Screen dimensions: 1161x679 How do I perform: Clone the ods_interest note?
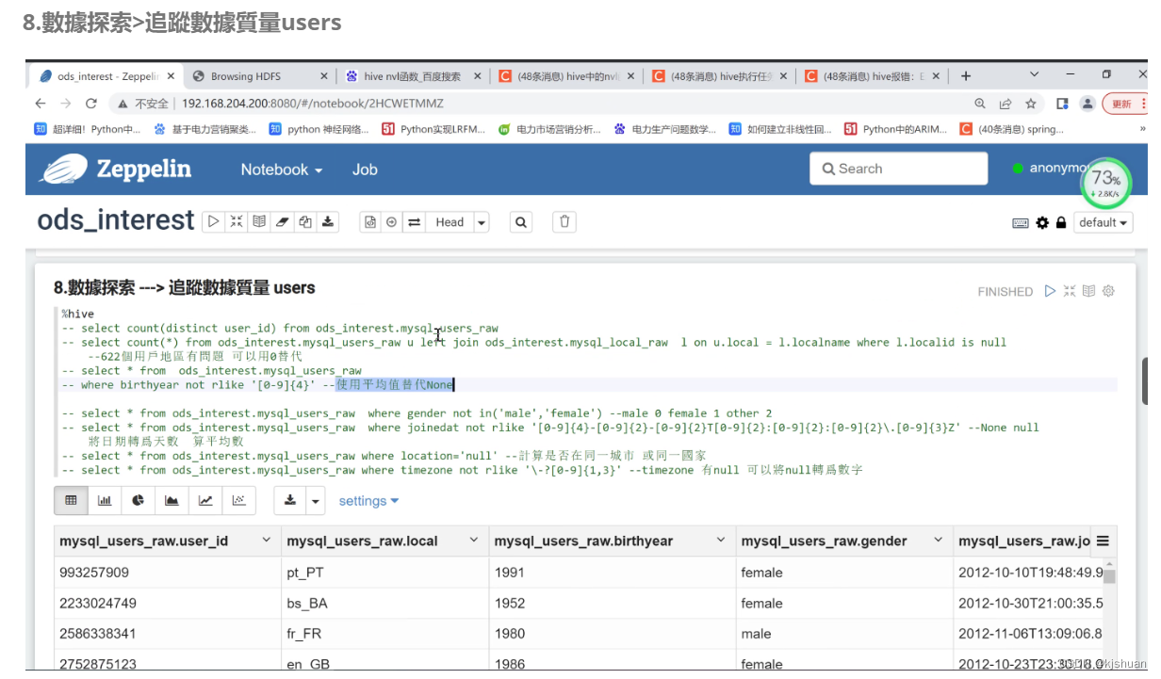coord(304,222)
